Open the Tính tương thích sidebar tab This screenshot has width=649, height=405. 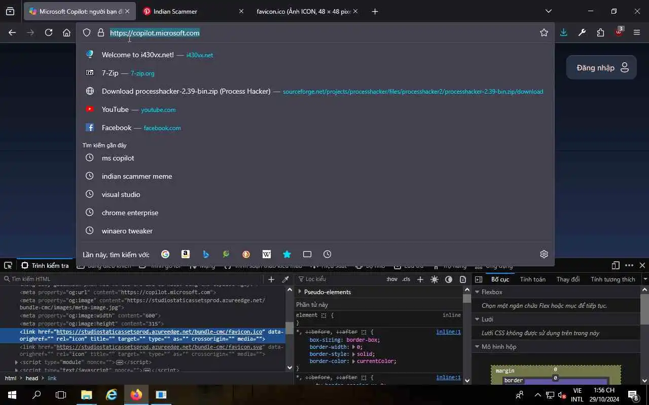[x=612, y=279]
